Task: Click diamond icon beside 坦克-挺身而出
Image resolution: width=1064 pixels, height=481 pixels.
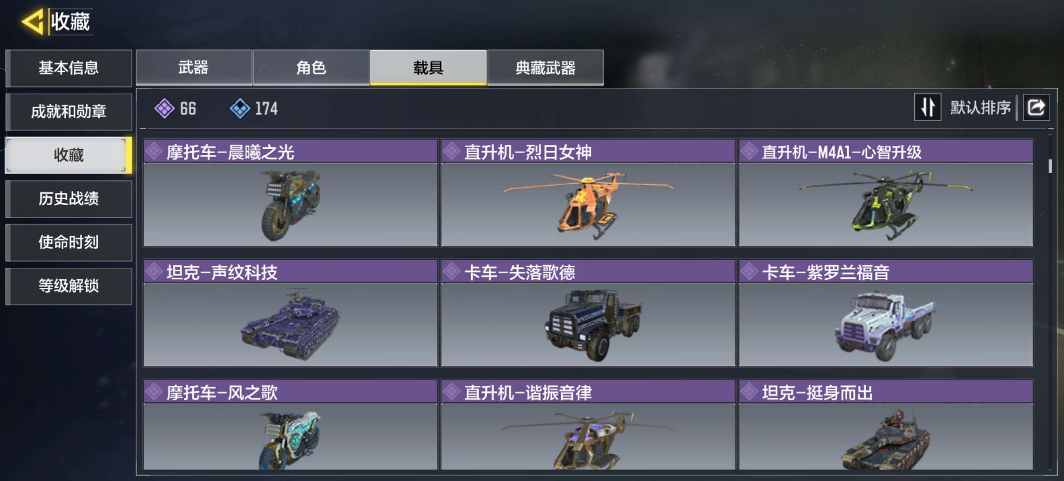Action: coord(749,392)
